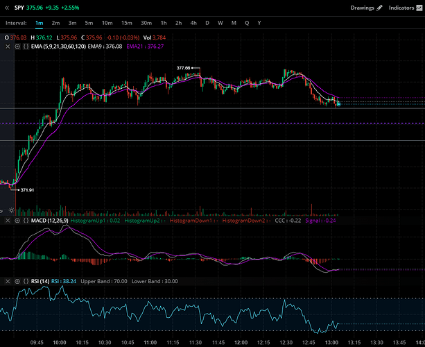The image size is (425, 347).
Task: Click the HistogramUp1 : 0.02 value
Action: pyautogui.click(x=95, y=221)
